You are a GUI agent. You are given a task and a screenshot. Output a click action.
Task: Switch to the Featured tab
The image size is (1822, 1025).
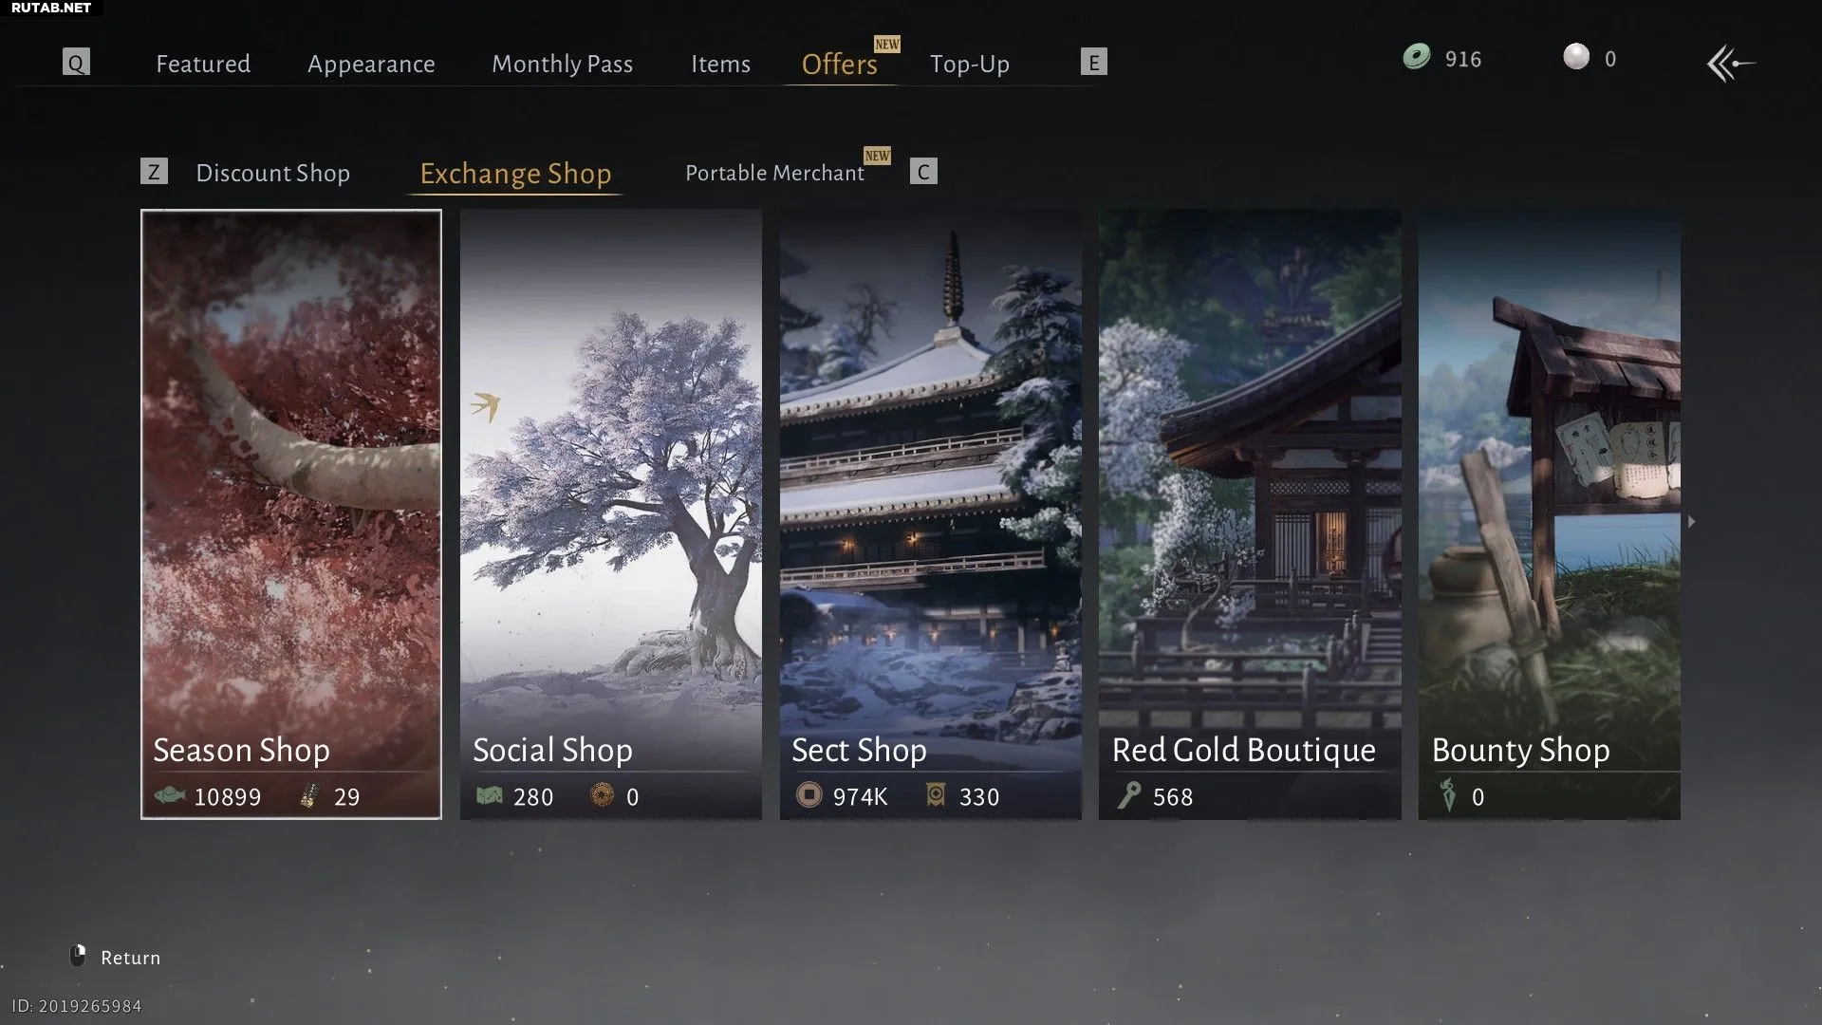[203, 64]
